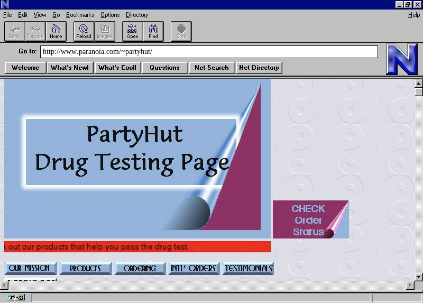Visit the Testimonials link
Screen dimensions: 423x303
248,269
